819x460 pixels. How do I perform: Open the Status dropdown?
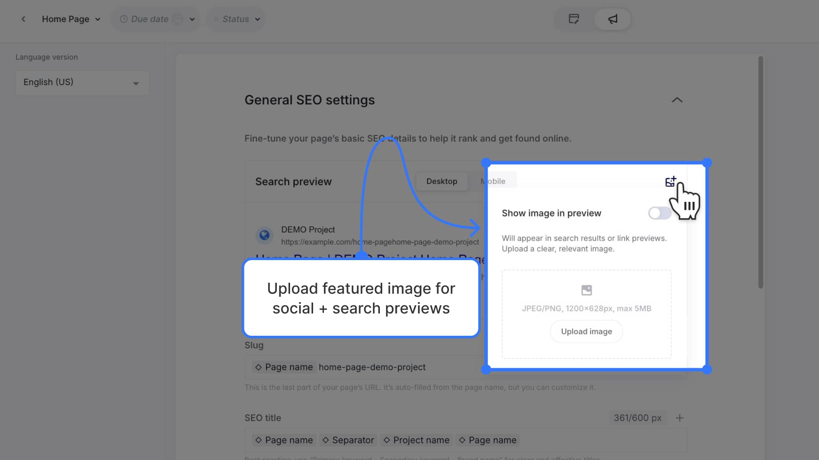[x=236, y=19]
